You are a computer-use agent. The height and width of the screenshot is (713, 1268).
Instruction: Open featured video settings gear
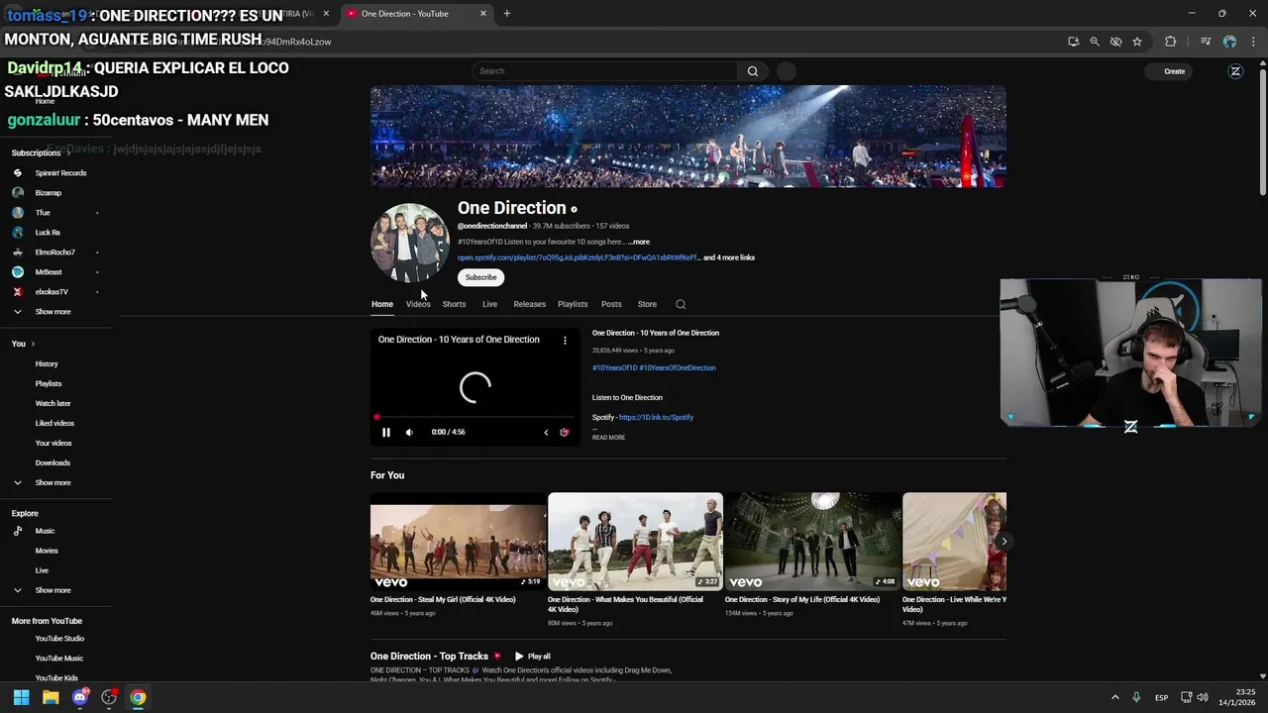point(565,432)
